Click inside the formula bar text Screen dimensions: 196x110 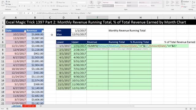tap(64, 13)
